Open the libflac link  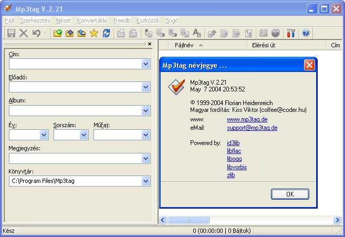234,151
